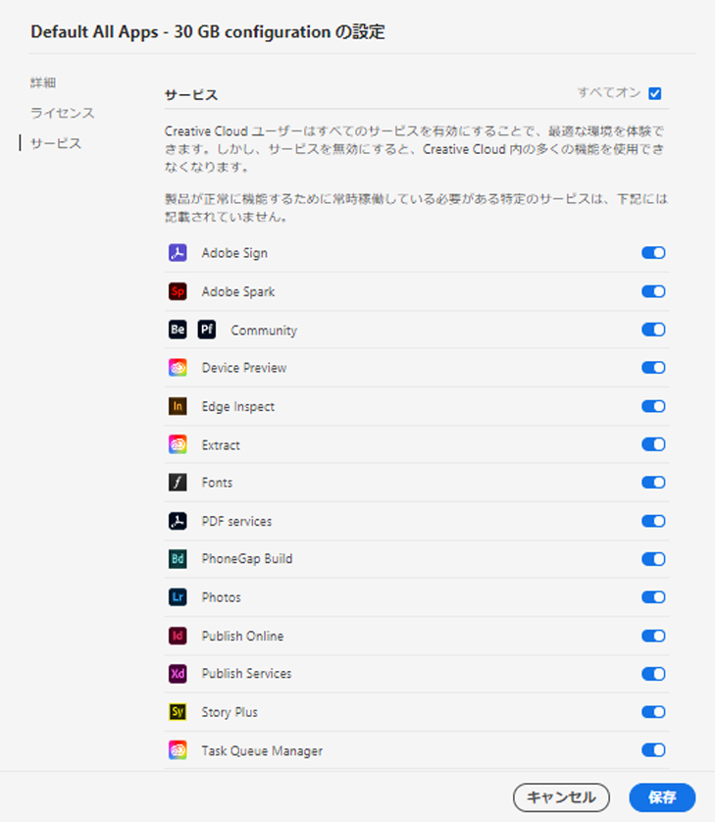Click the Edge Inspect In icon
The height and width of the screenshot is (822, 715).
coord(178,406)
